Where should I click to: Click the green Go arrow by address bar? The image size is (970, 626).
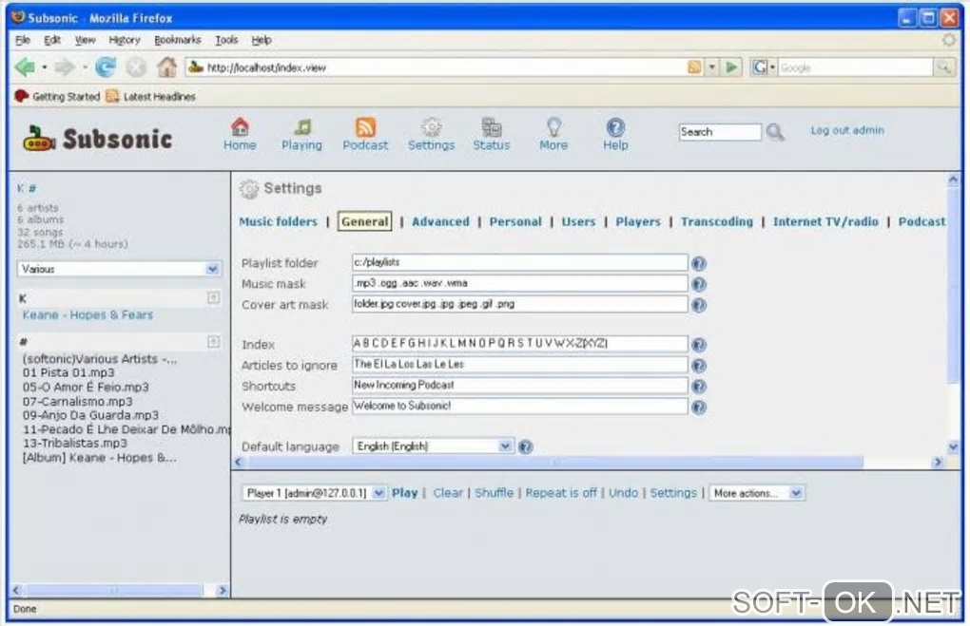tap(732, 66)
